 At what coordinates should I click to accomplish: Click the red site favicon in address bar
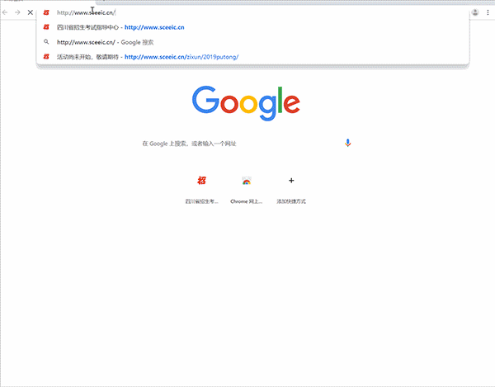click(x=46, y=12)
